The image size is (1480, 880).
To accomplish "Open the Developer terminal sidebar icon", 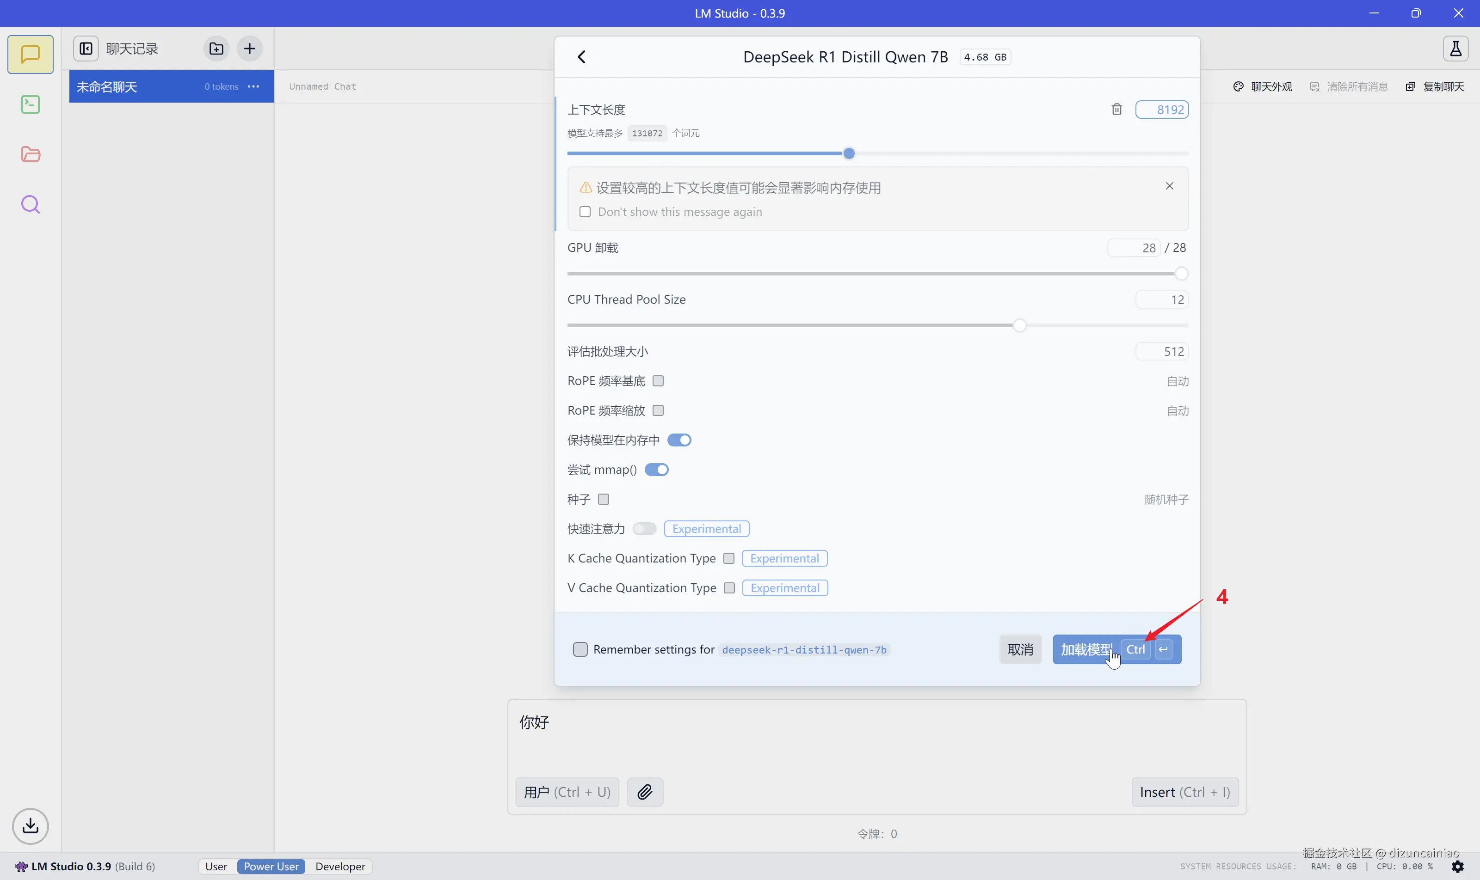I will pos(30,104).
